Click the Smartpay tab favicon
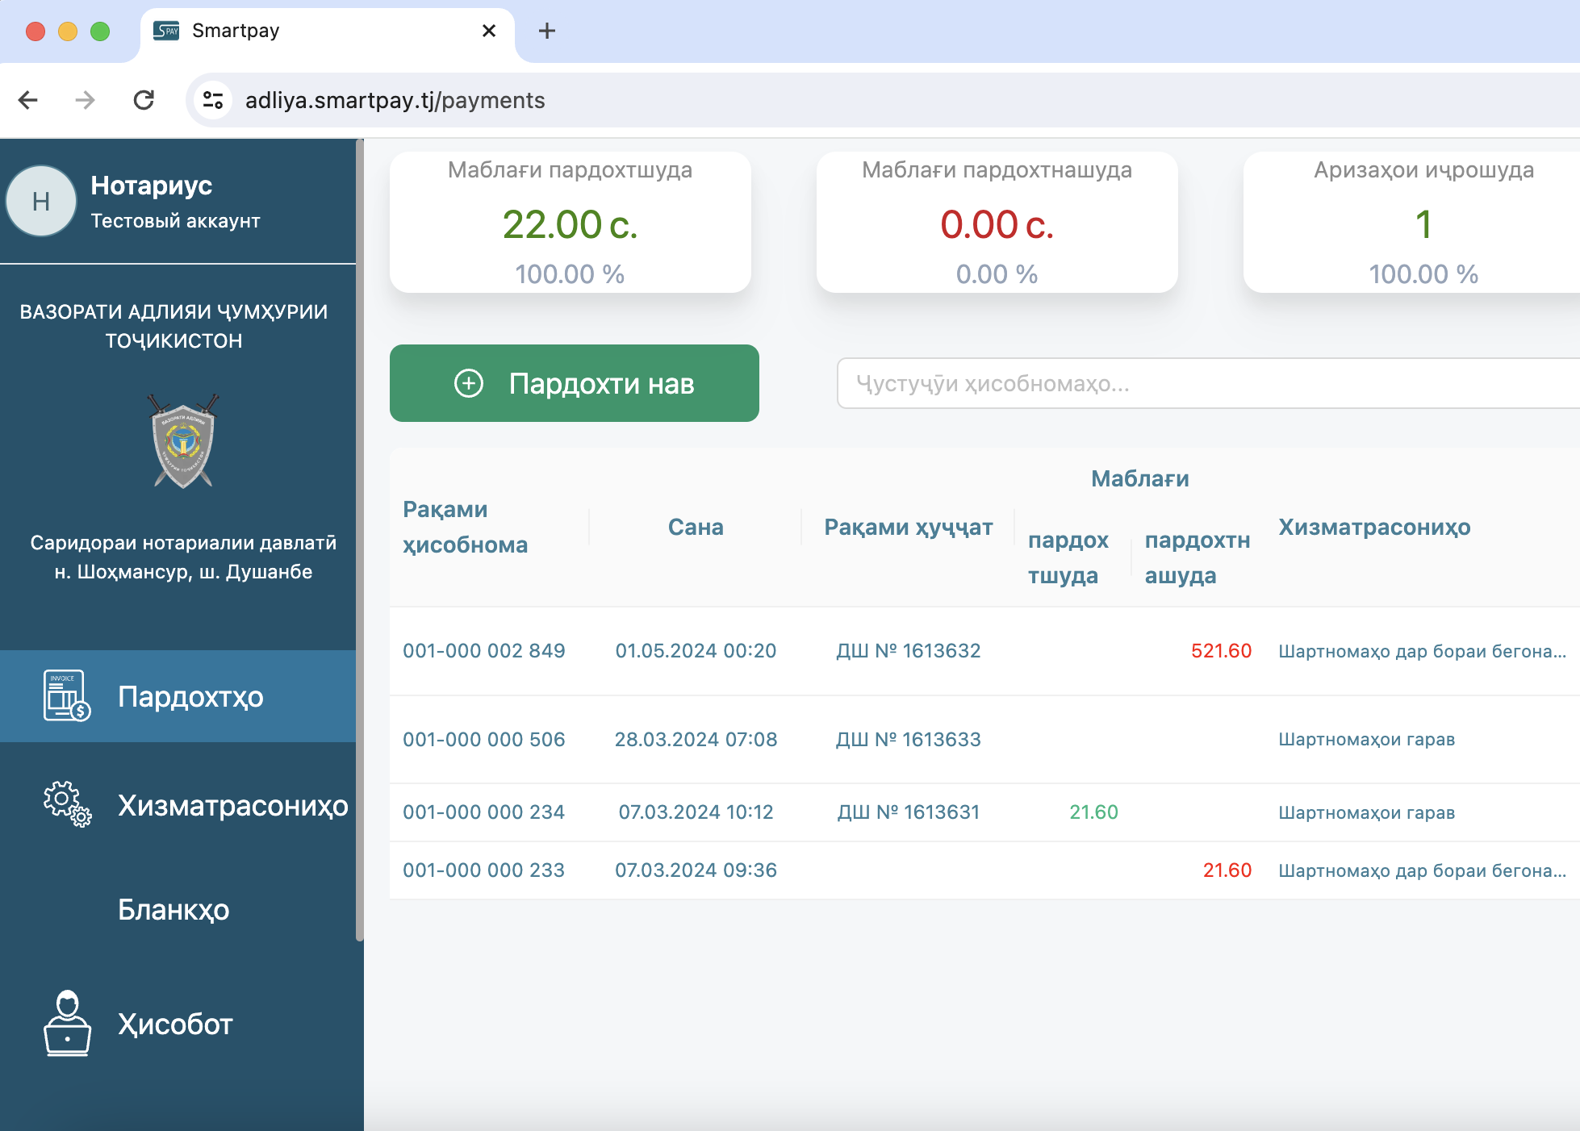The height and width of the screenshot is (1131, 1580). 166,31
